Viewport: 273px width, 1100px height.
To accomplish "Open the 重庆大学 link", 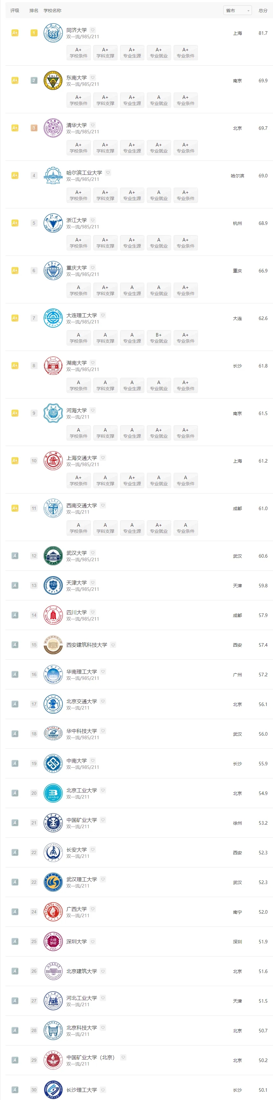I will pyautogui.click(x=76, y=268).
